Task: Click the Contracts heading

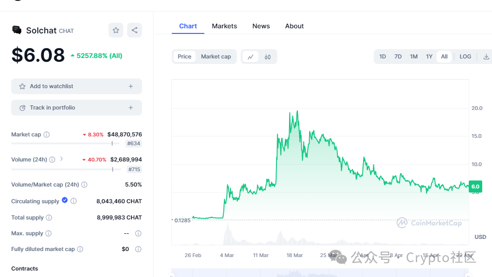Action: click(25, 269)
